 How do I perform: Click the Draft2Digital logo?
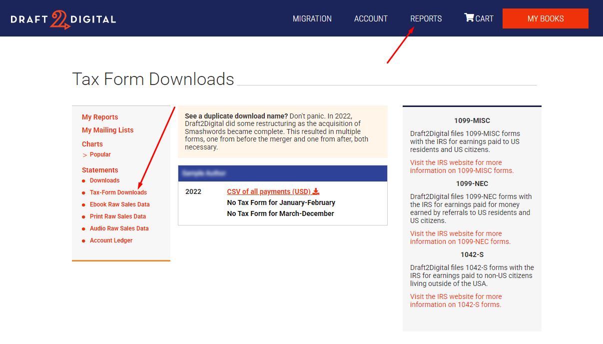coord(63,19)
